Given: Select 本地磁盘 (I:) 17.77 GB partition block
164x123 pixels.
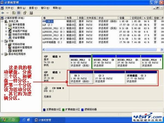Looking at the screenshot, I should coord(141,77).
